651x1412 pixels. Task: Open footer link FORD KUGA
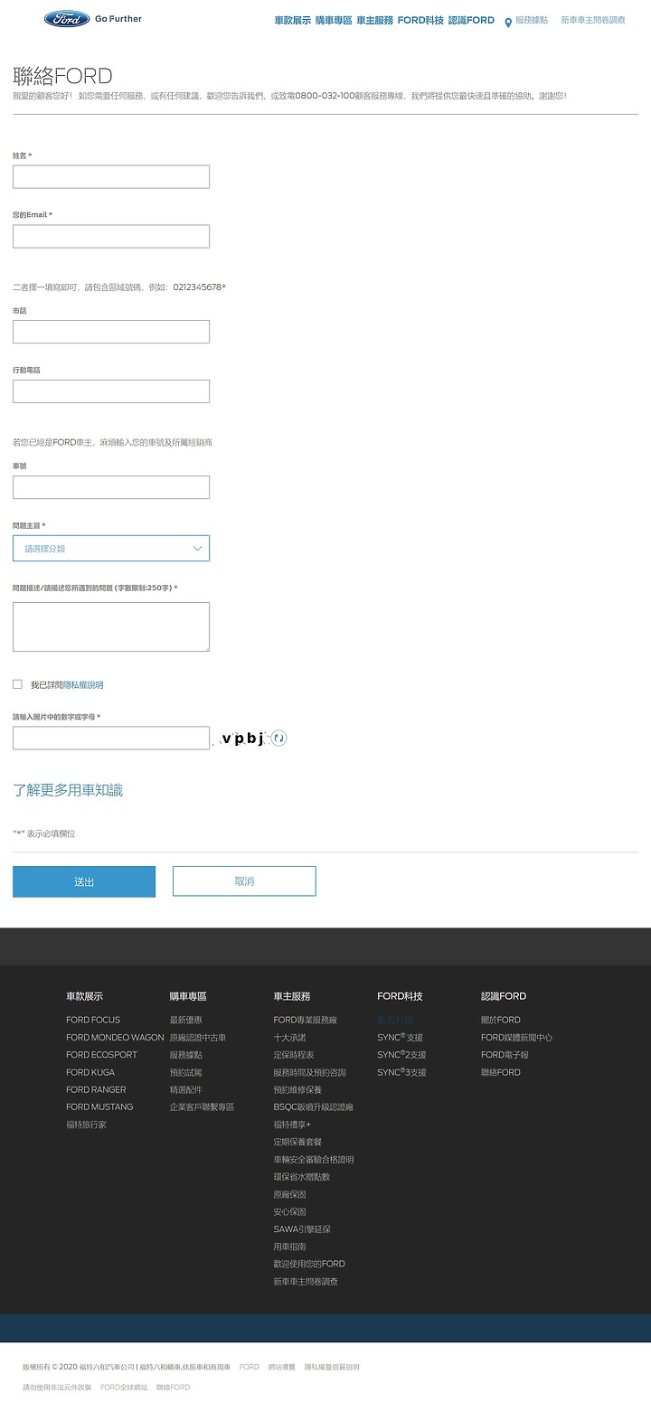coord(90,1072)
